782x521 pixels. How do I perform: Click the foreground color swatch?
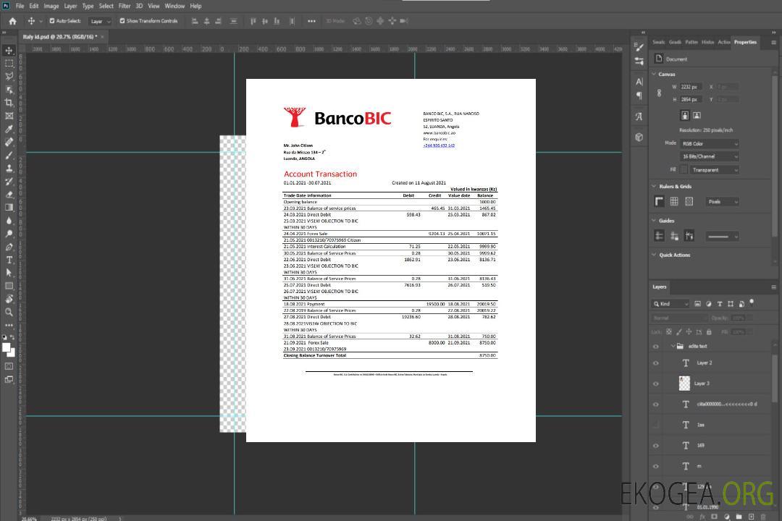tap(7, 348)
